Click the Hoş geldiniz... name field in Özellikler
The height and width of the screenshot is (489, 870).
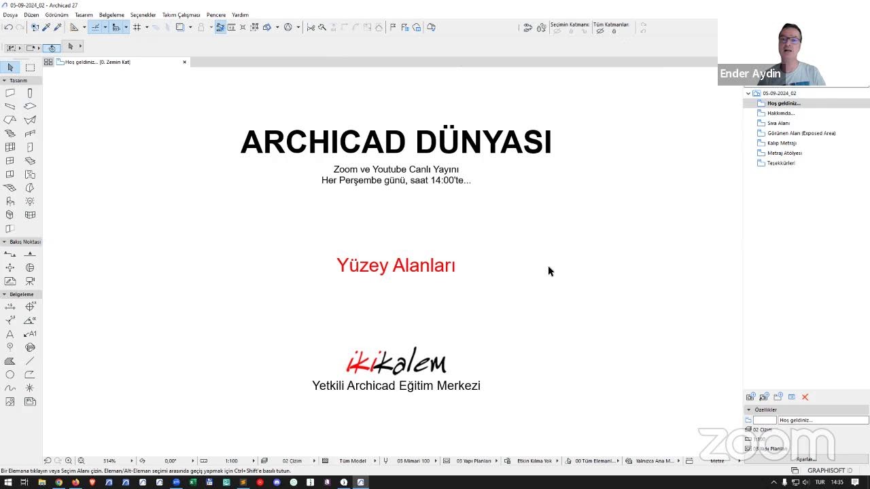coord(823,420)
